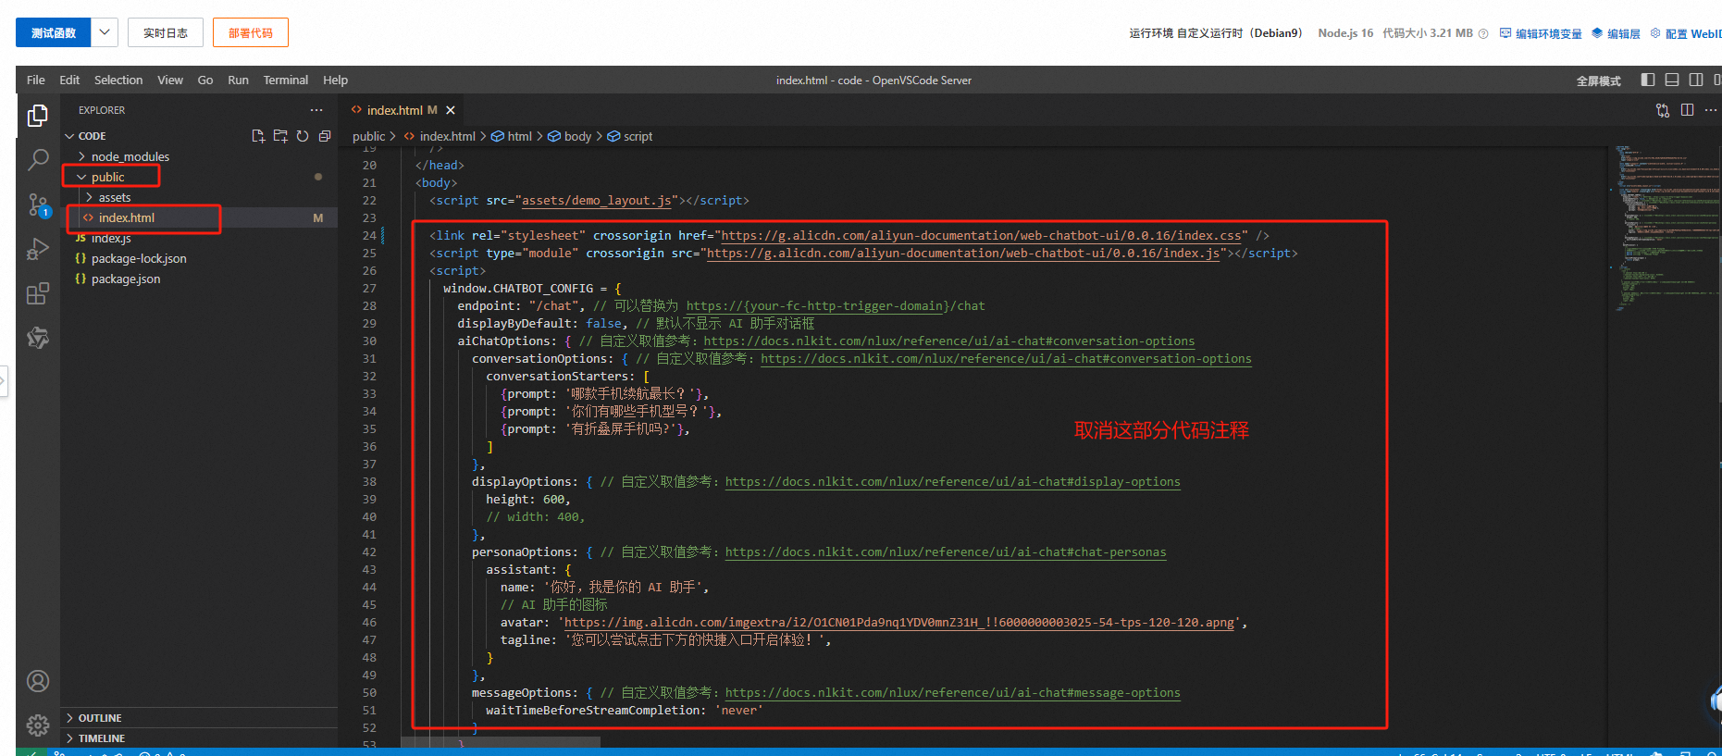
Task: Click the 测试函数 button
Action: coord(54,32)
